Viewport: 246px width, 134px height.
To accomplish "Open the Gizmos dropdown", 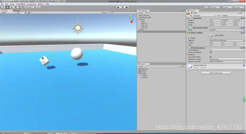I will [105, 13].
